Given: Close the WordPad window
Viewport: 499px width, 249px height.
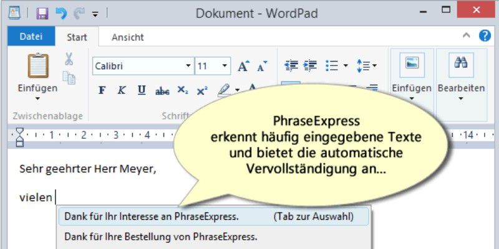Looking at the screenshot, I should point(476,9).
